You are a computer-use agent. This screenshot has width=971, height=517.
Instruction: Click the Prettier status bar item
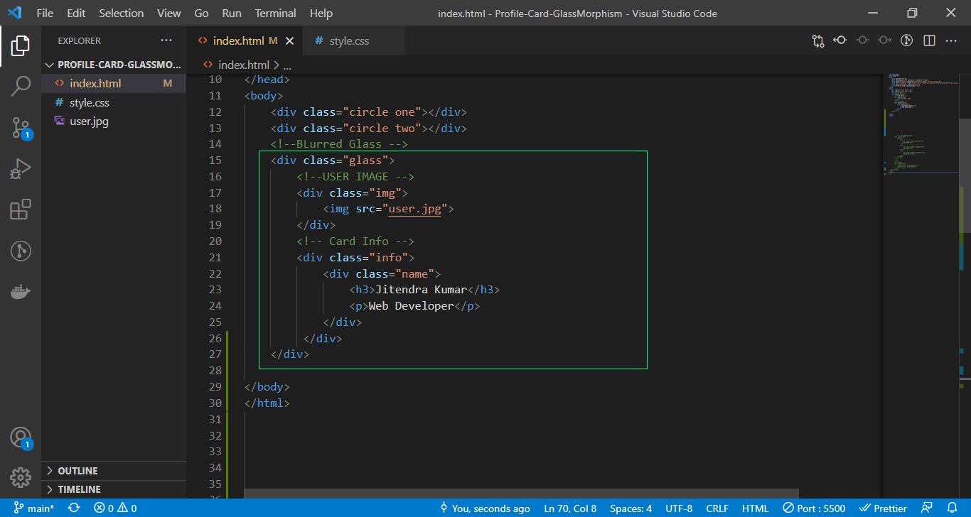(x=883, y=508)
